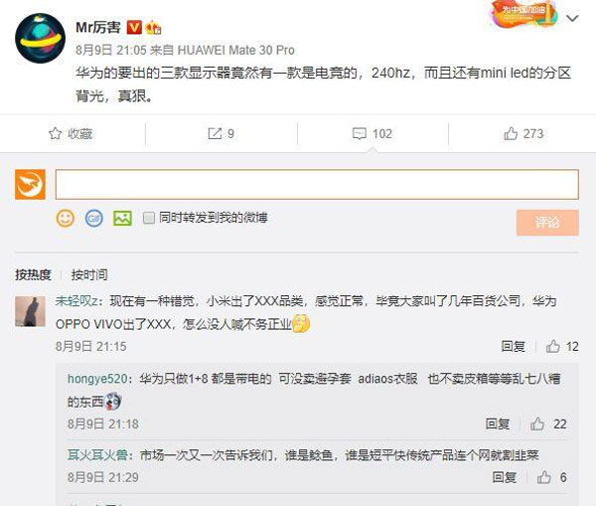Like the post with 273 thumbs up
Image resolution: width=596 pixels, height=506 pixels.
(523, 134)
